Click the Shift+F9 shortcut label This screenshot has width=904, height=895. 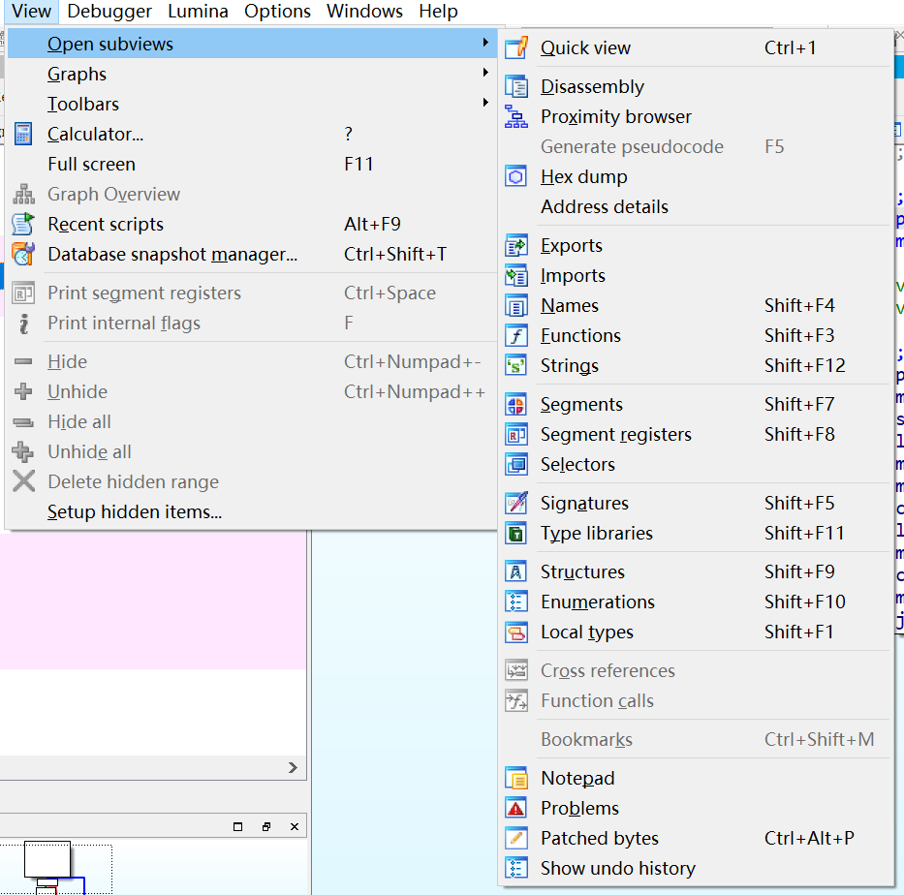799,571
